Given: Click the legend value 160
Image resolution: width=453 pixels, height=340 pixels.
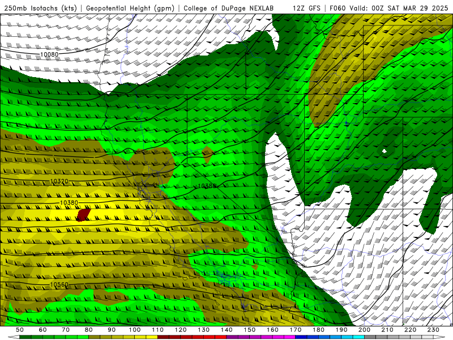Looking at the screenshot, I should click(272, 330).
